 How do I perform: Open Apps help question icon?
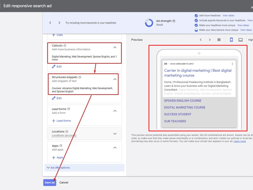(61, 146)
